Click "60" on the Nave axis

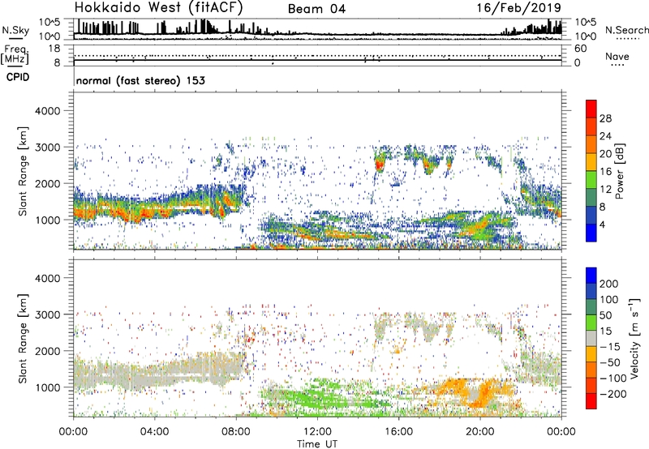coord(580,49)
